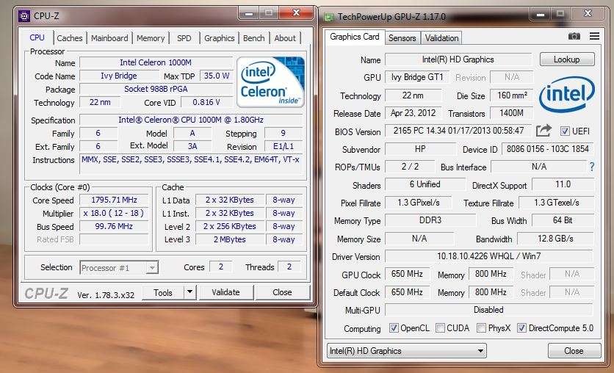
Task: Open the Intel(R) HD Graphics device dropdown
Action: [406, 351]
